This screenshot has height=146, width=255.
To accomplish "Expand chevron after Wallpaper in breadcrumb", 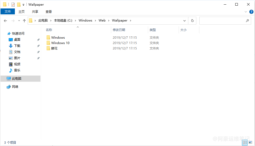I will click(x=130, y=20).
